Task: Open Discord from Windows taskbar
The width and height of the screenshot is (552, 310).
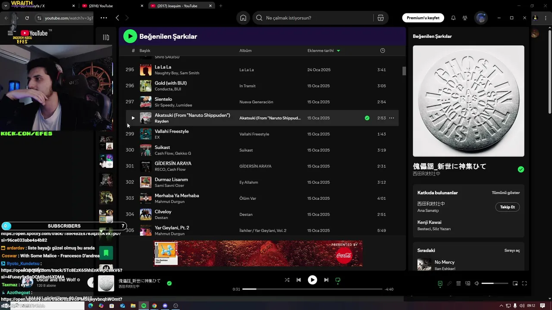Action: pos(165,306)
